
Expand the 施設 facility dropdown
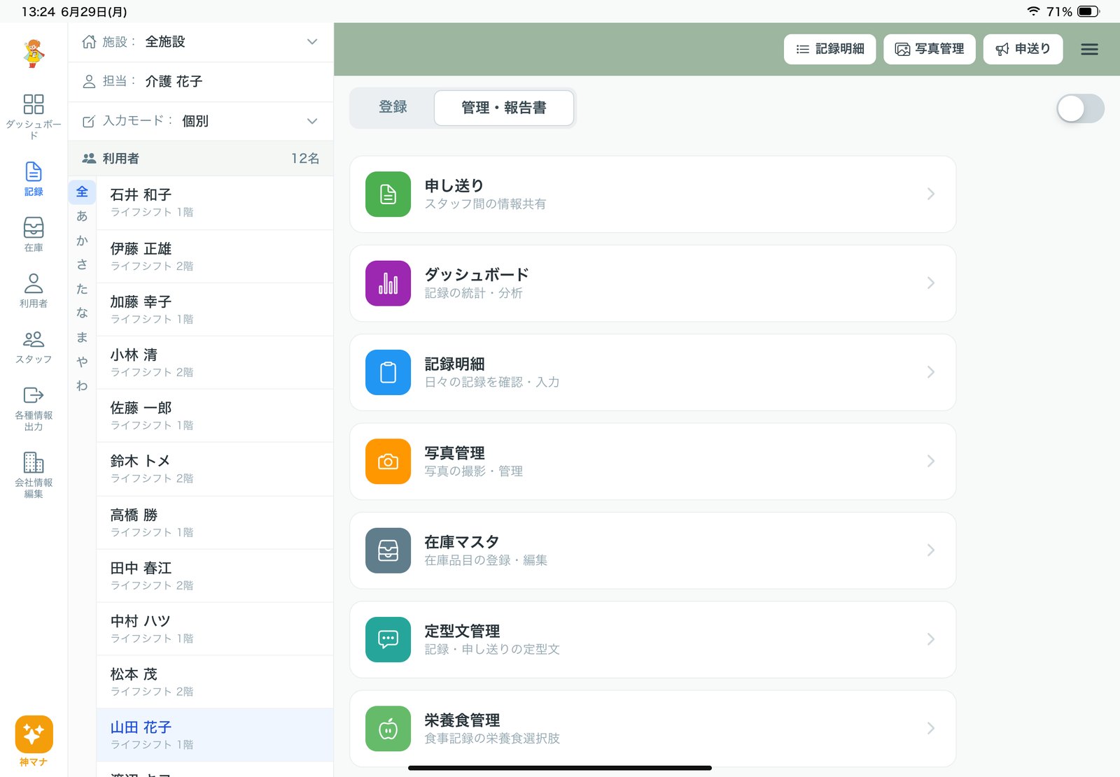coord(201,42)
